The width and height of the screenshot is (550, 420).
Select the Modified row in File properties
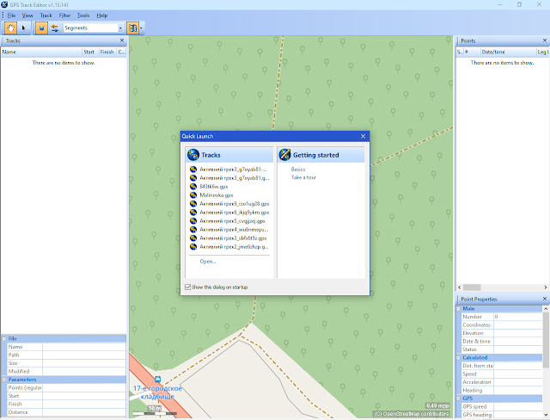click(x=66, y=371)
